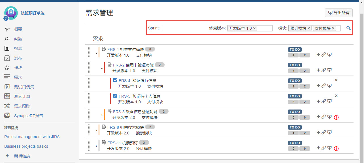Click the add (+) icon on FRS-5 row

(x=318, y=101)
